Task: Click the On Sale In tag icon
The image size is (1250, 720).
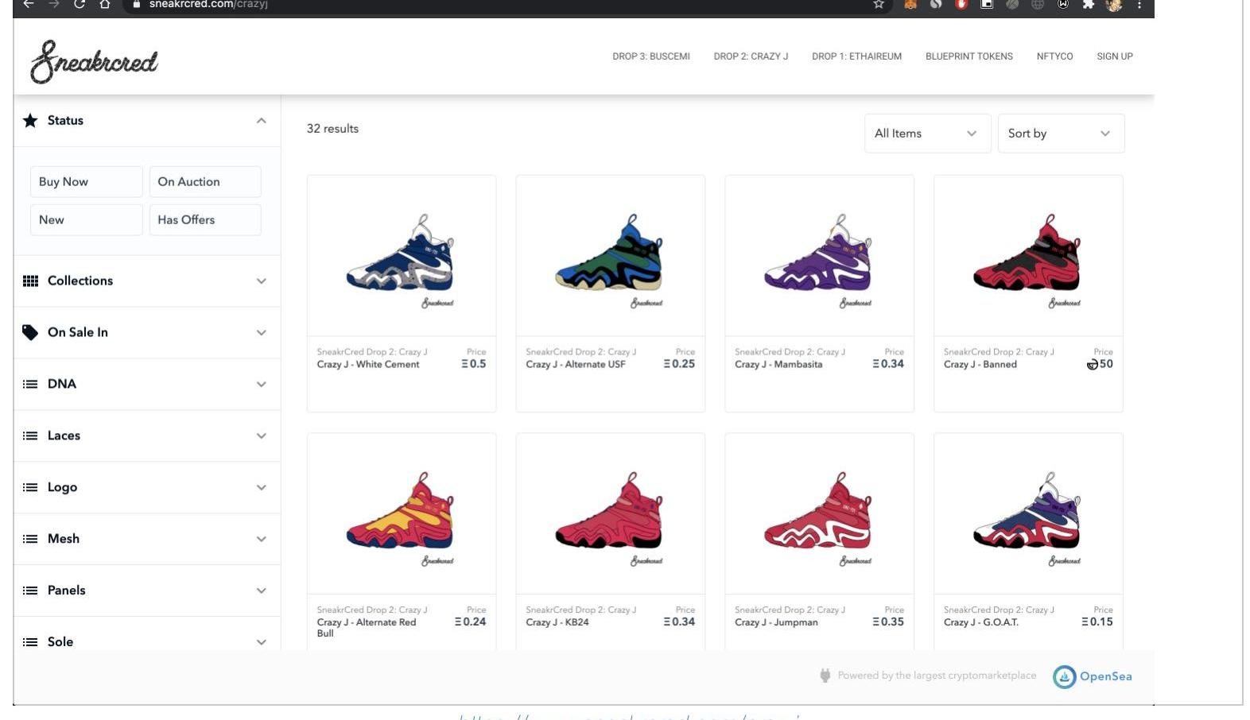Action: pos(30,332)
